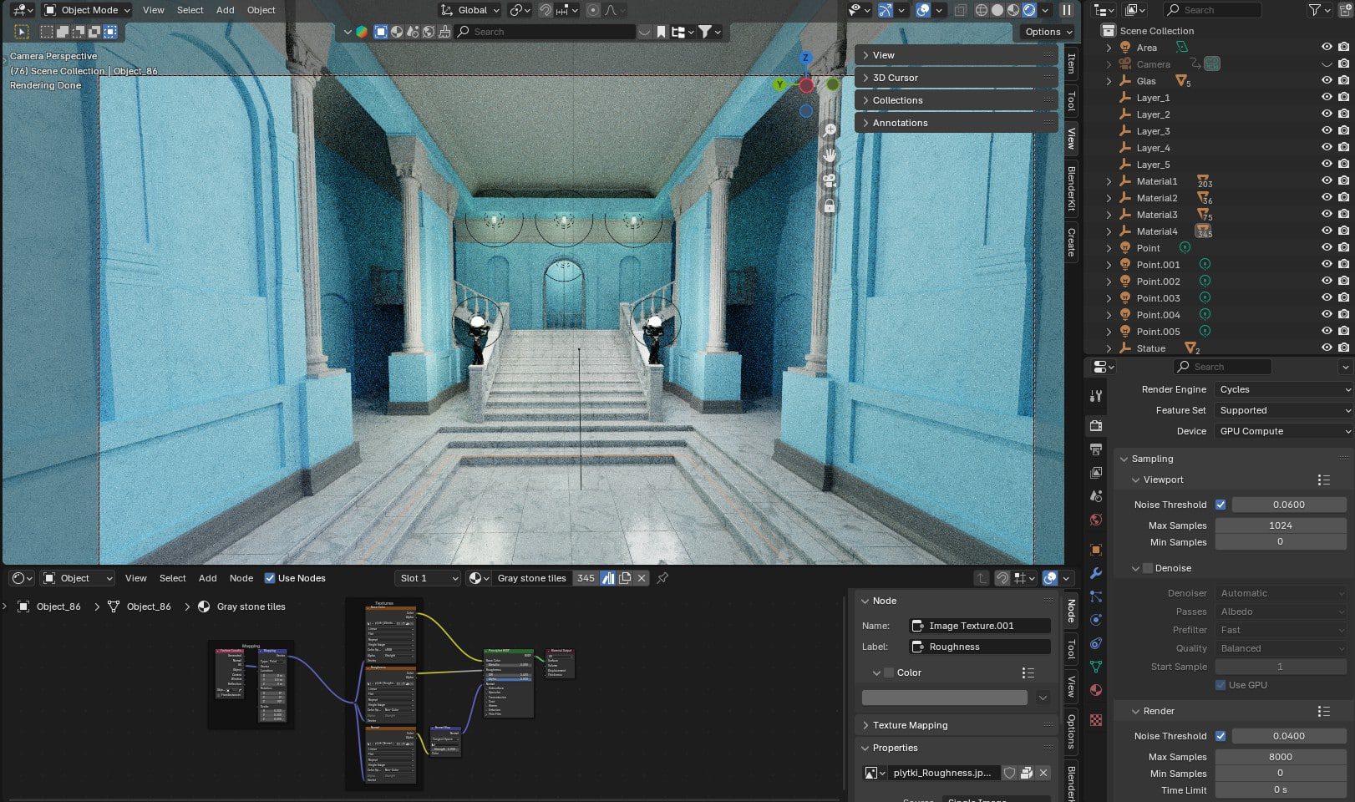This screenshot has width=1355, height=802.
Task: Enable Rendered viewport shading mode
Action: click(1028, 10)
